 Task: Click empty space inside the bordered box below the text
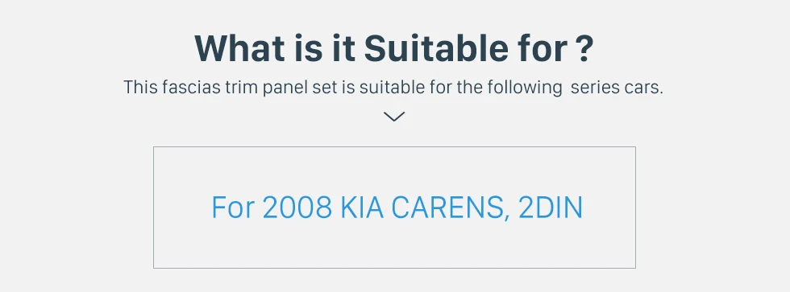pyautogui.click(x=394, y=245)
